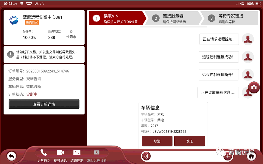Image resolution: width=263 pixels, height=164 pixels.
Task: Tap the home icon at bottom right
Action: tap(251, 156)
